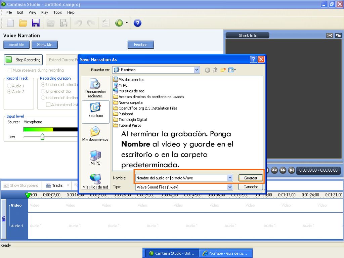
Task: Go up one folder level icon
Action: pos(215,70)
